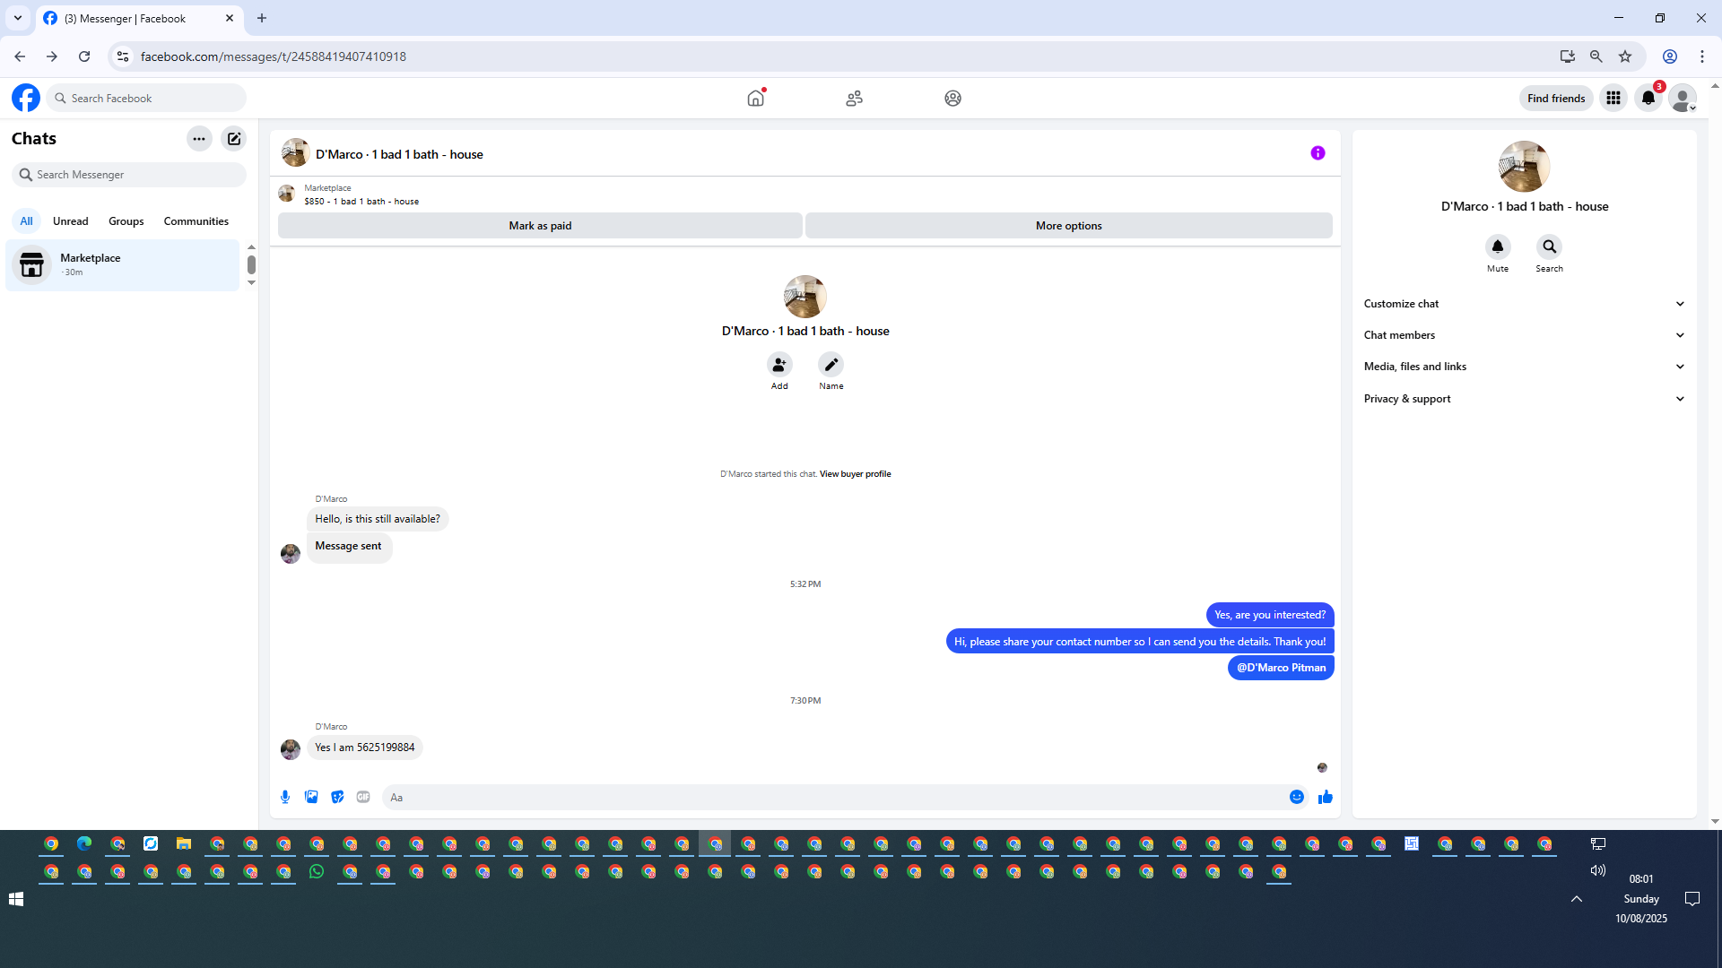
Task: Attach a file with photo icon
Action: pos(311,797)
